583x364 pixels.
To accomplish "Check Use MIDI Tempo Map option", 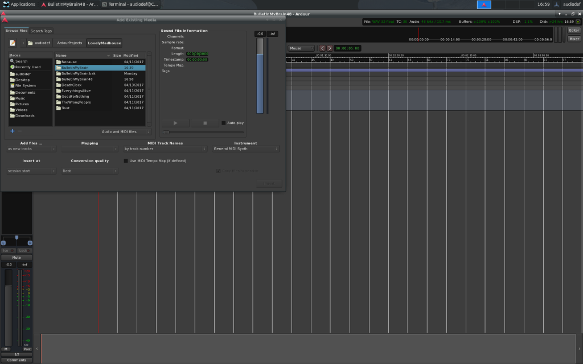I will (x=126, y=161).
